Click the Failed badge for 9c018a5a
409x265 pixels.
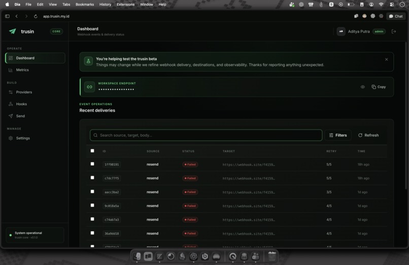point(190,206)
